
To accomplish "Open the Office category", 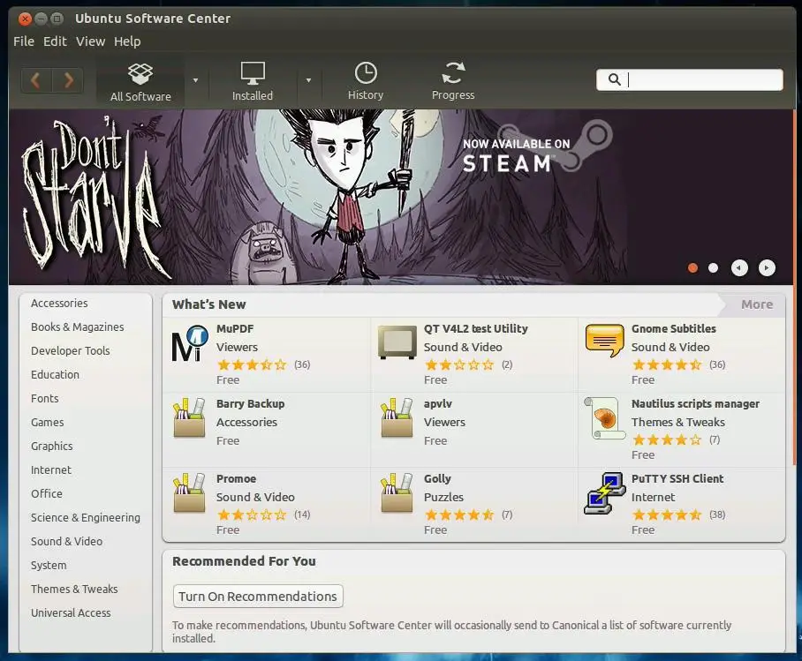I will [x=47, y=494].
